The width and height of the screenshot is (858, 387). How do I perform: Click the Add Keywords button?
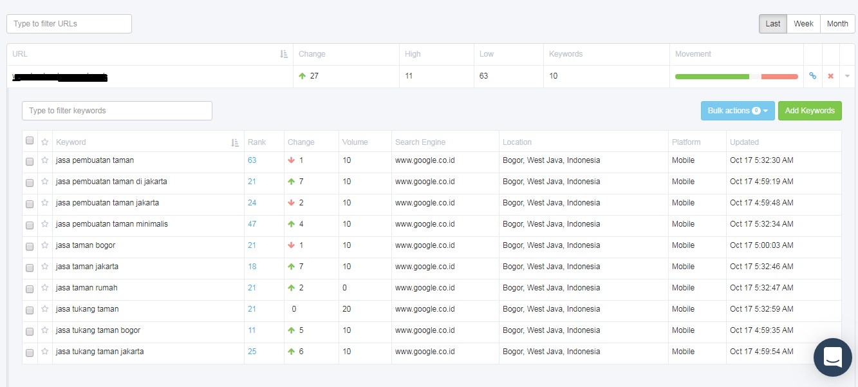click(x=809, y=111)
